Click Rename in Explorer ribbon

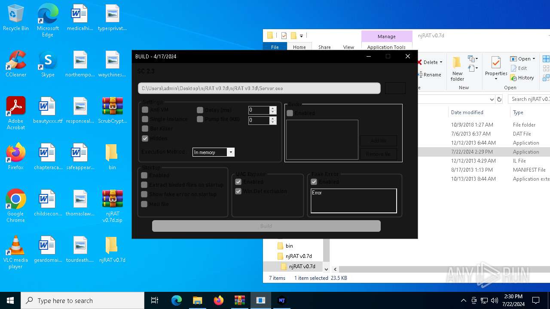(429, 75)
